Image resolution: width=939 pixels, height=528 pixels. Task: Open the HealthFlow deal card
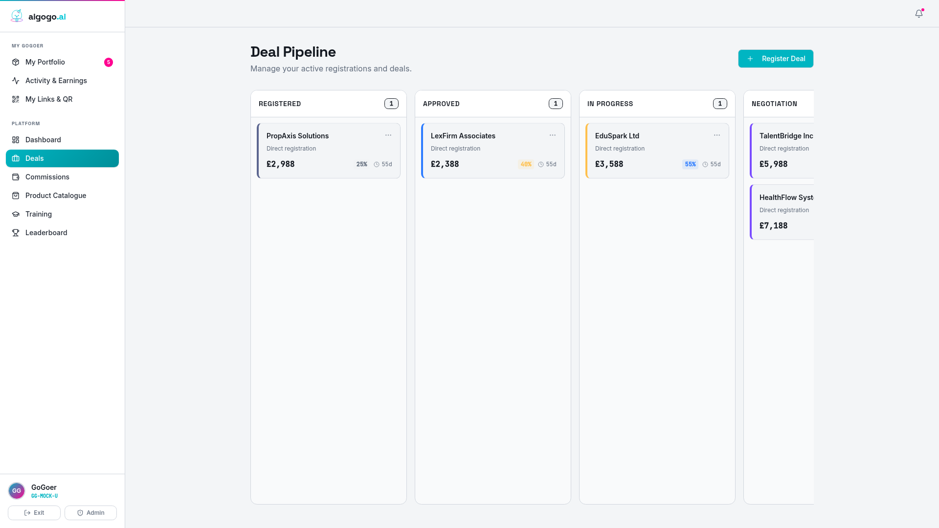[x=782, y=212]
